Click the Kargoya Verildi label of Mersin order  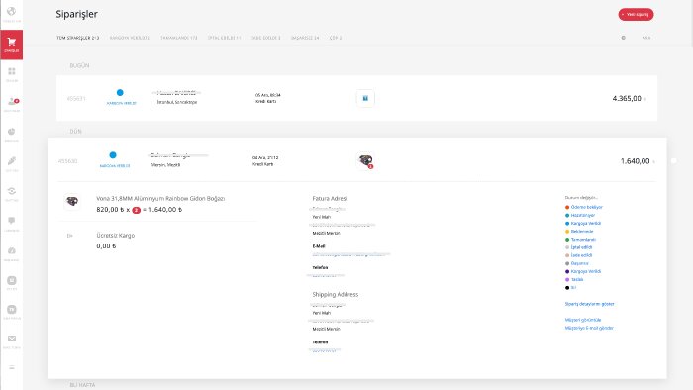tap(115, 166)
